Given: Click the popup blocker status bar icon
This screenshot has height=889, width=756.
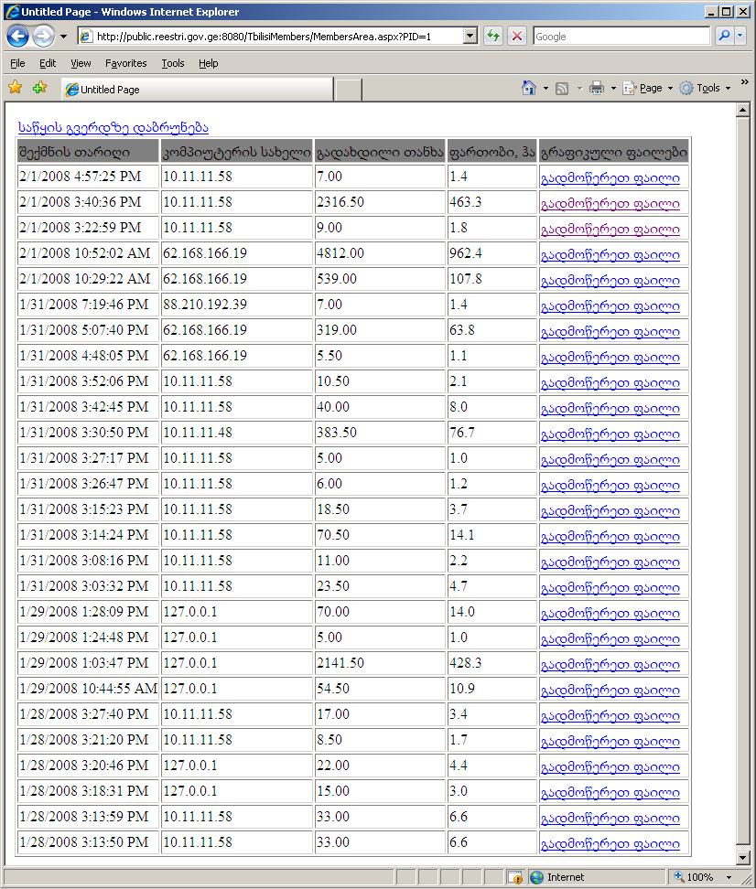Looking at the screenshot, I should pos(515,877).
